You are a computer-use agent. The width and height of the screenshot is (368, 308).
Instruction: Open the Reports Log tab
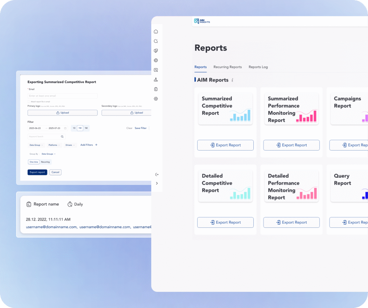[258, 67]
